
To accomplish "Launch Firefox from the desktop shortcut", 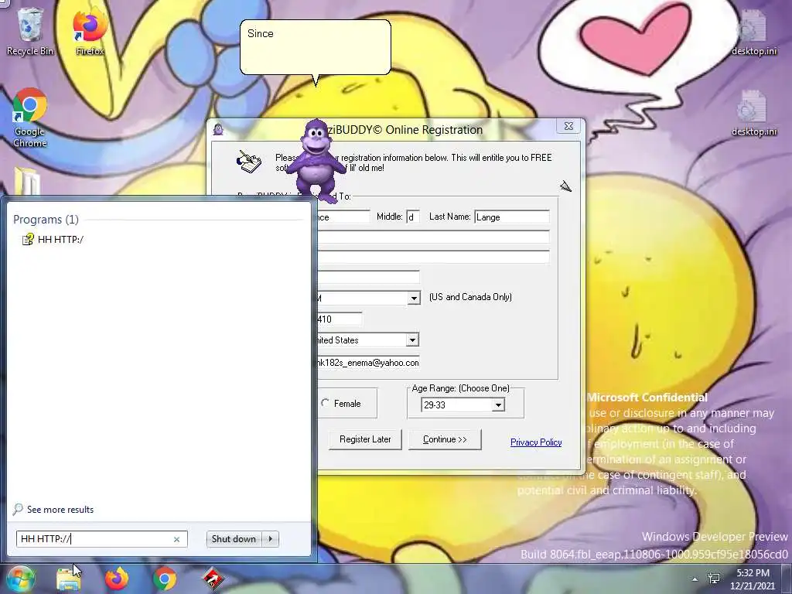I will click(x=90, y=31).
